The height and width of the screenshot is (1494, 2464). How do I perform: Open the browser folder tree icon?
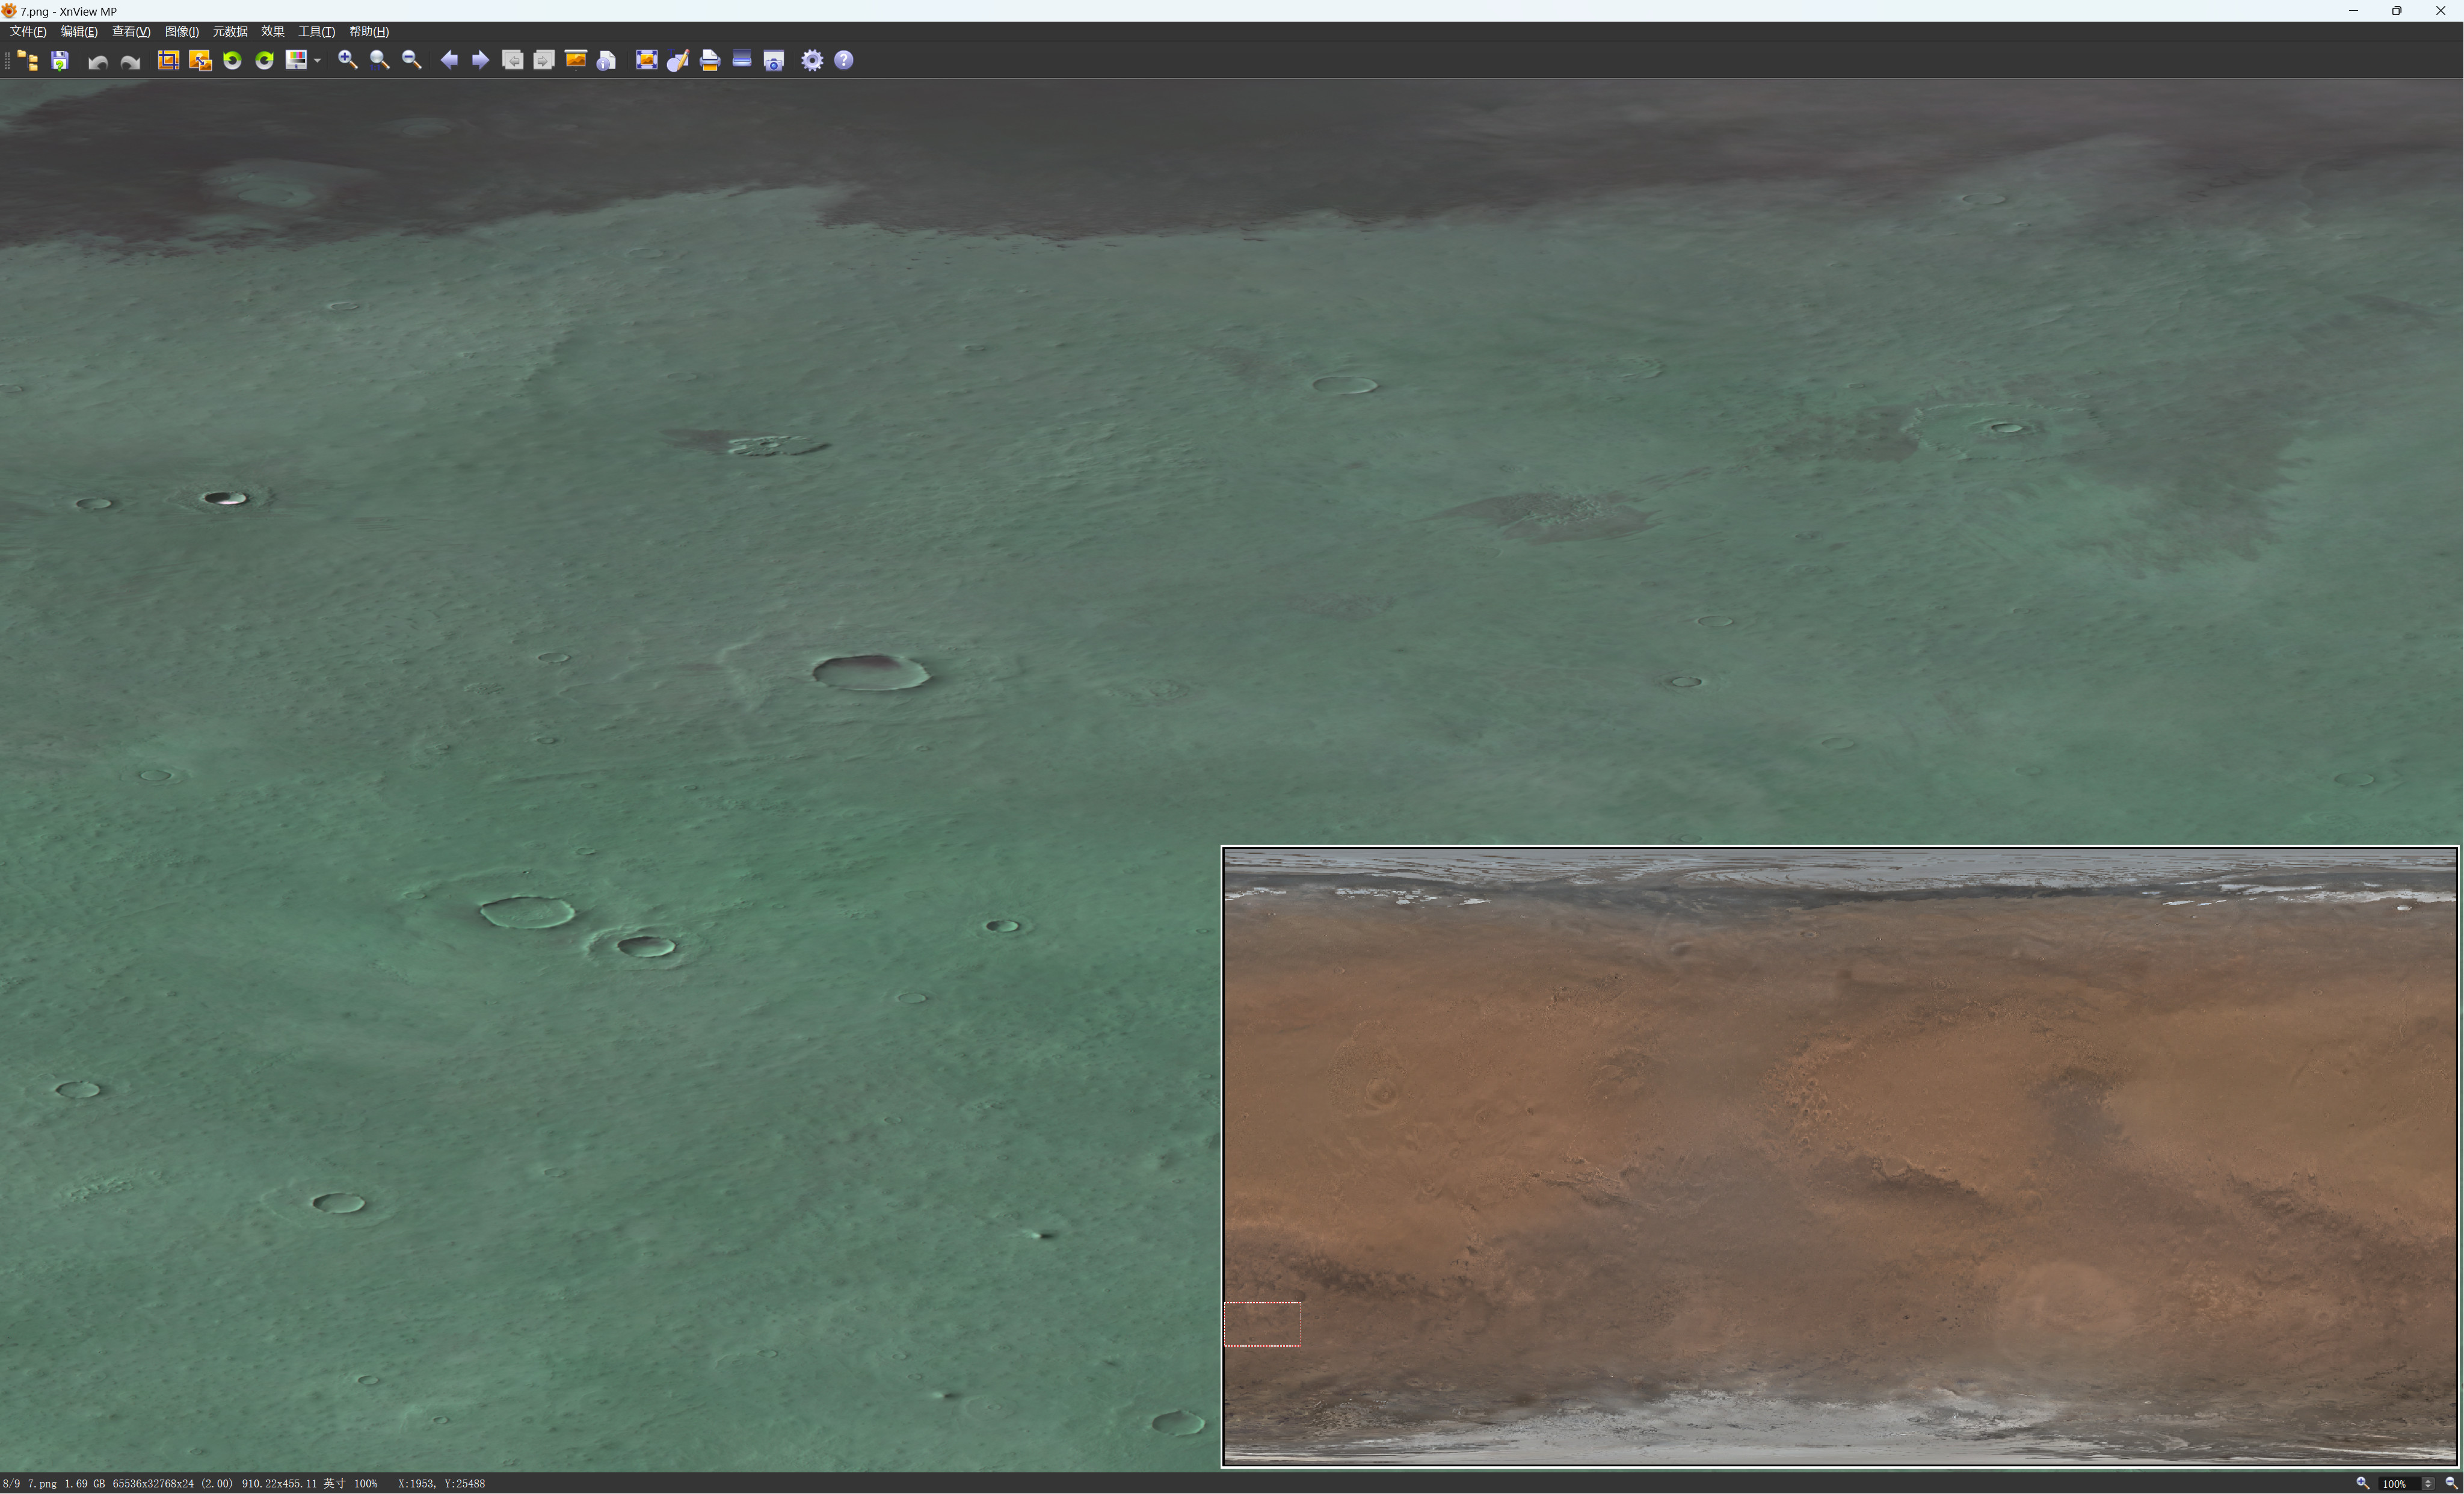point(28,61)
